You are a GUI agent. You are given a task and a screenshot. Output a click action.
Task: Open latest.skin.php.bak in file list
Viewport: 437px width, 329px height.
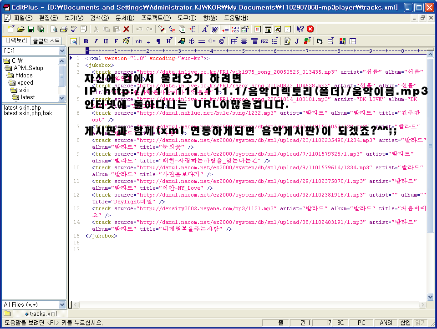point(27,113)
